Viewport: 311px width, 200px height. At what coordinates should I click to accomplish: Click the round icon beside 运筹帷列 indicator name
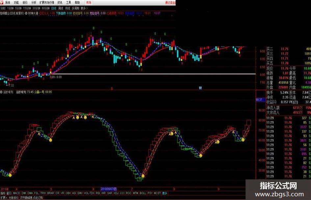pos(1,92)
